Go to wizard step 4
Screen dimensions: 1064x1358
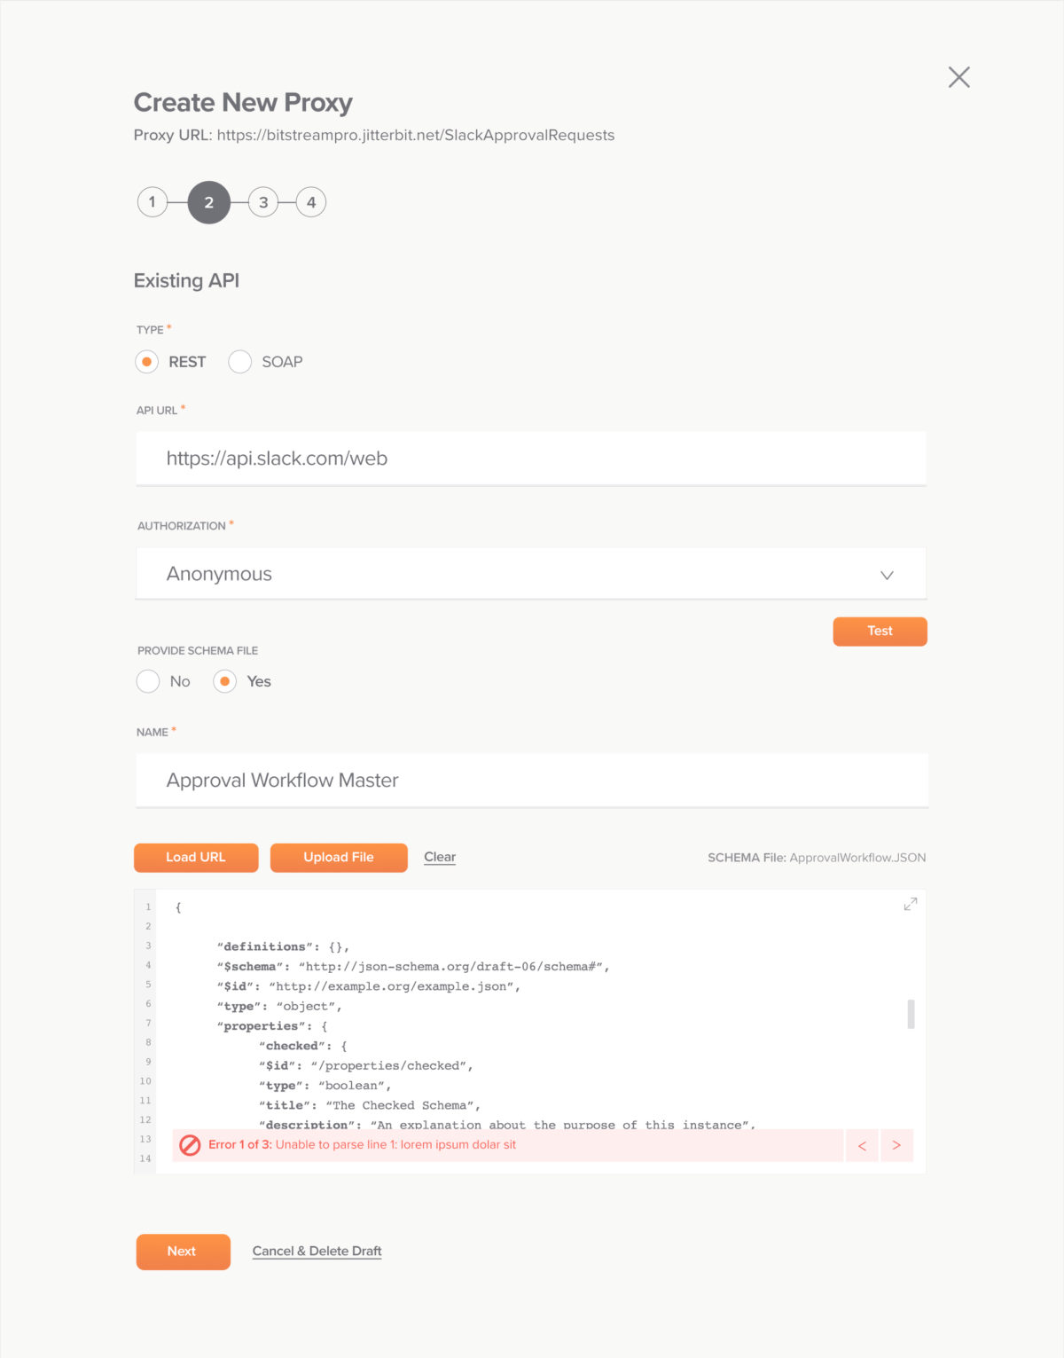[311, 202]
